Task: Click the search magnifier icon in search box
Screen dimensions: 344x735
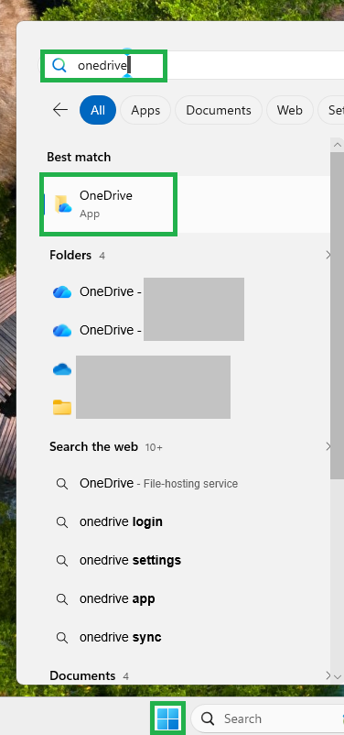Action: pos(59,66)
